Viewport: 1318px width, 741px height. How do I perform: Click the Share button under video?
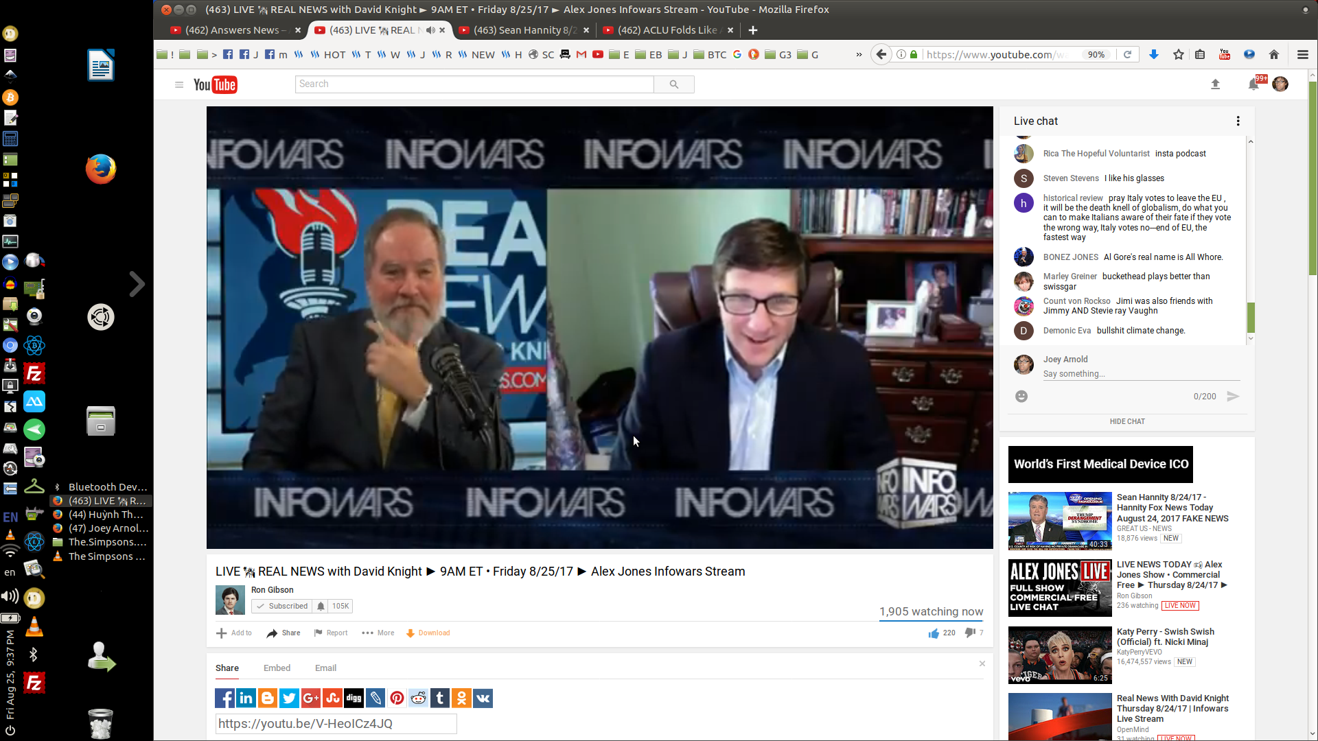click(284, 633)
